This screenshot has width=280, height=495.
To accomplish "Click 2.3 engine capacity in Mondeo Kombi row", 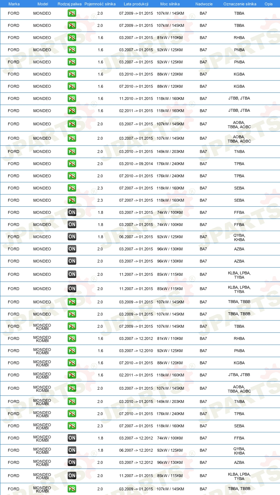I will (100, 426).
